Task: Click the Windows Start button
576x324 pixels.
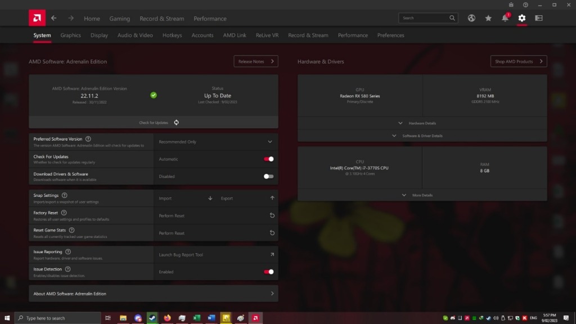Action: pos(7,318)
